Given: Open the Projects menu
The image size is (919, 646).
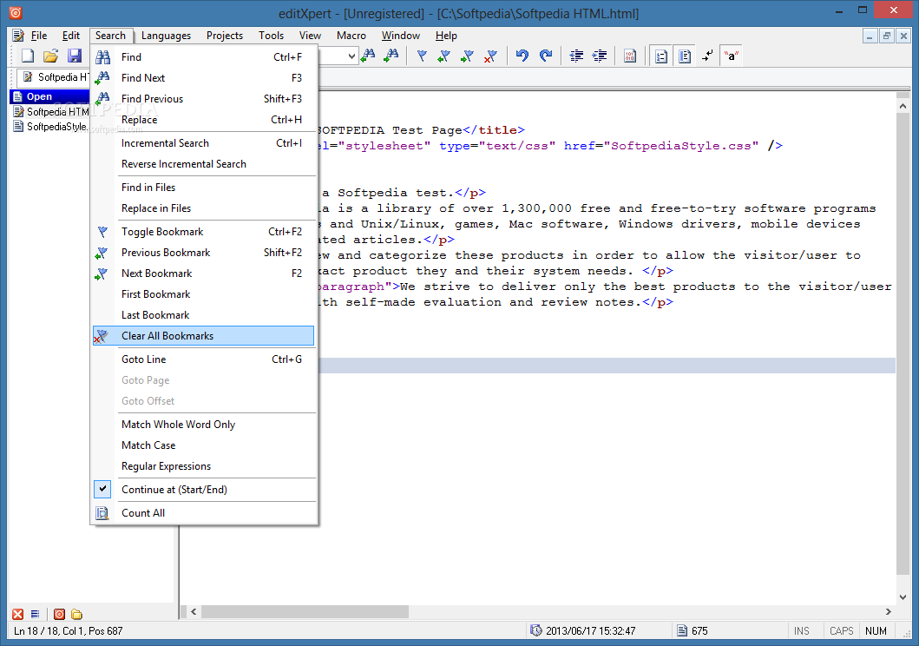Looking at the screenshot, I should tap(225, 36).
